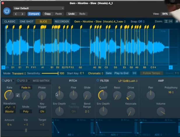180x137 pixels.
Task: Select the slice marker above C#4
Action: coord(154,27)
